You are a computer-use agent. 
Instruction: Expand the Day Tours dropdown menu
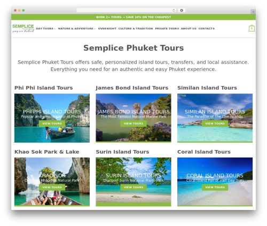[x=46, y=28]
